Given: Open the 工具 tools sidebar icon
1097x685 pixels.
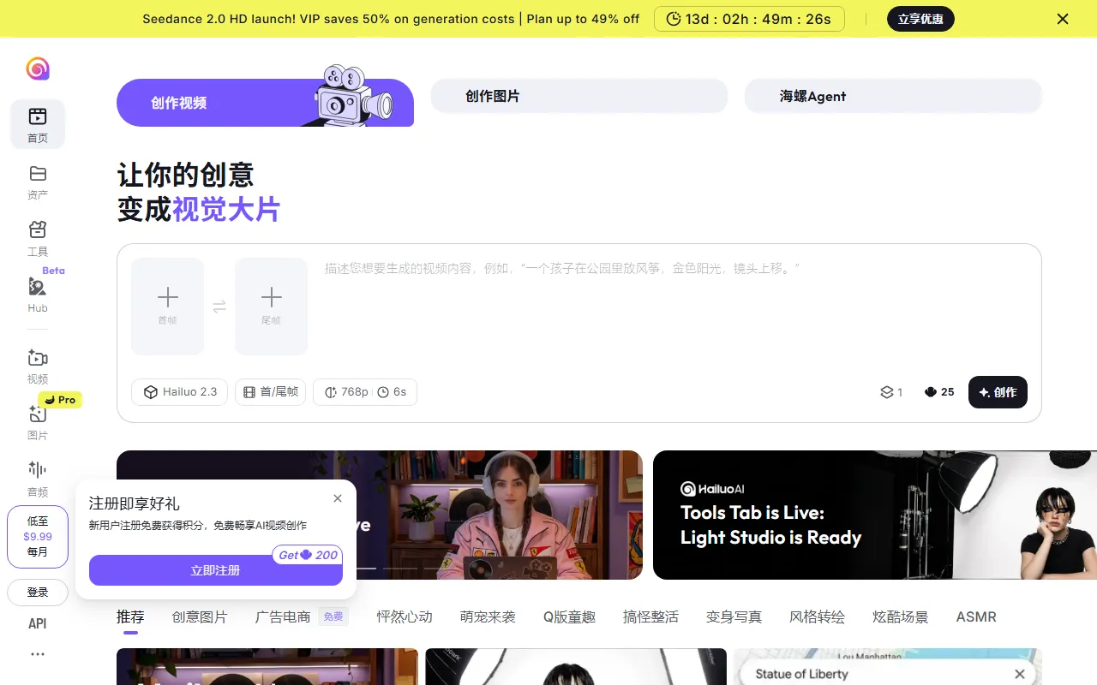Looking at the screenshot, I should 38,230.
